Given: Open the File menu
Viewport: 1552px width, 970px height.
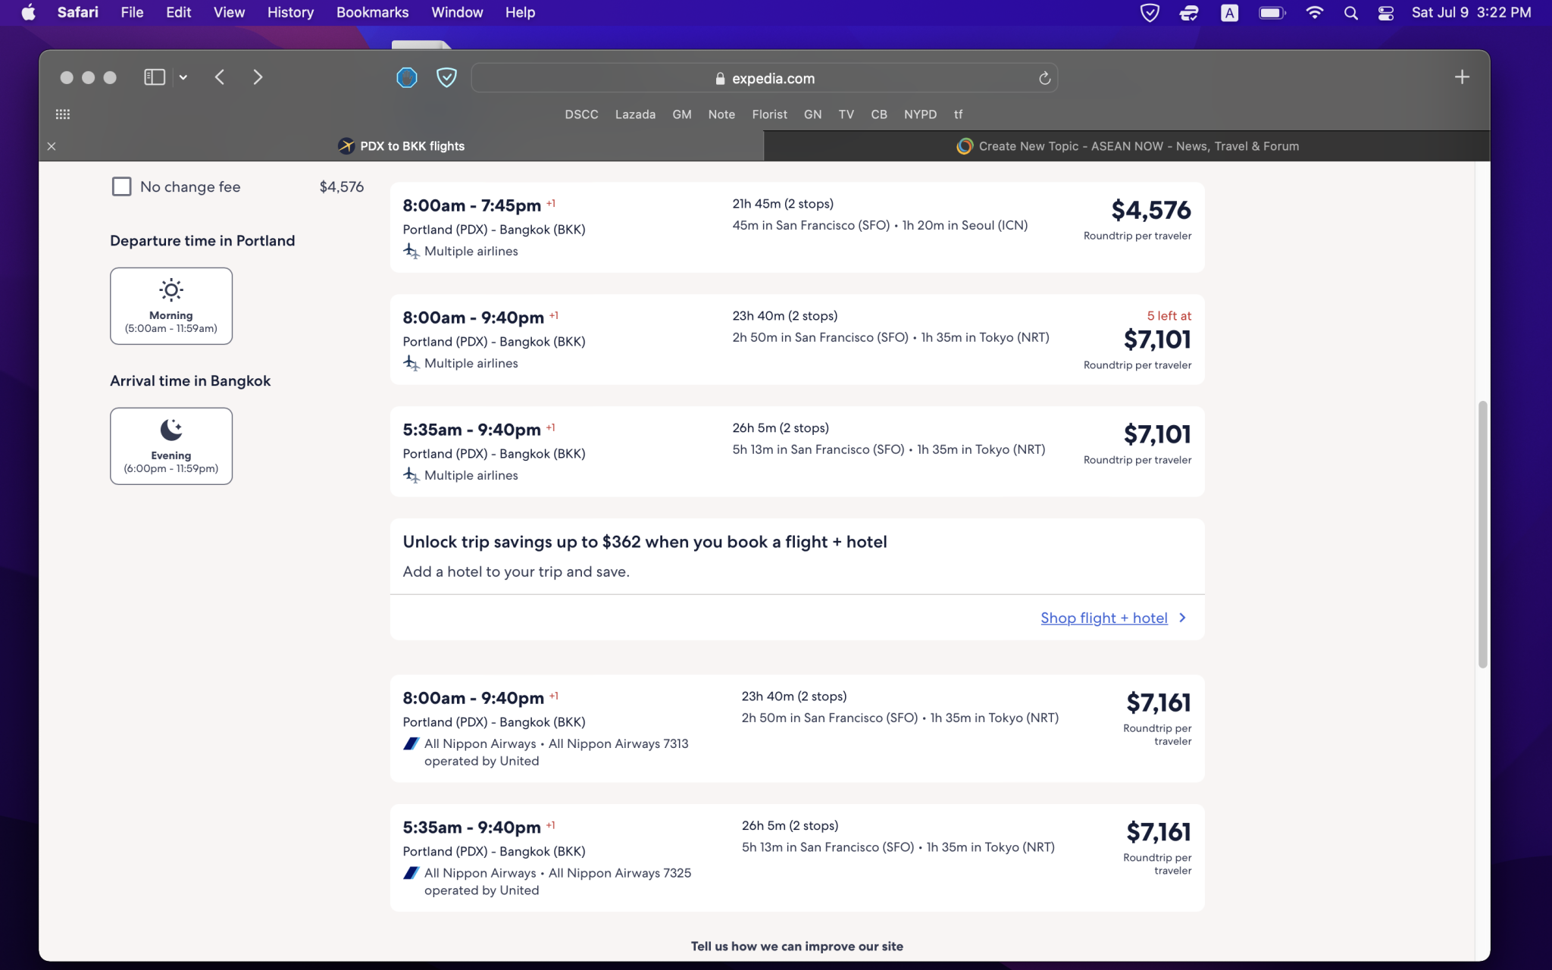Looking at the screenshot, I should (132, 12).
